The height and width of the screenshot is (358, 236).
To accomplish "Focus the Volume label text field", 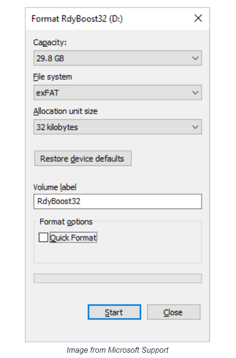I will point(118,201).
